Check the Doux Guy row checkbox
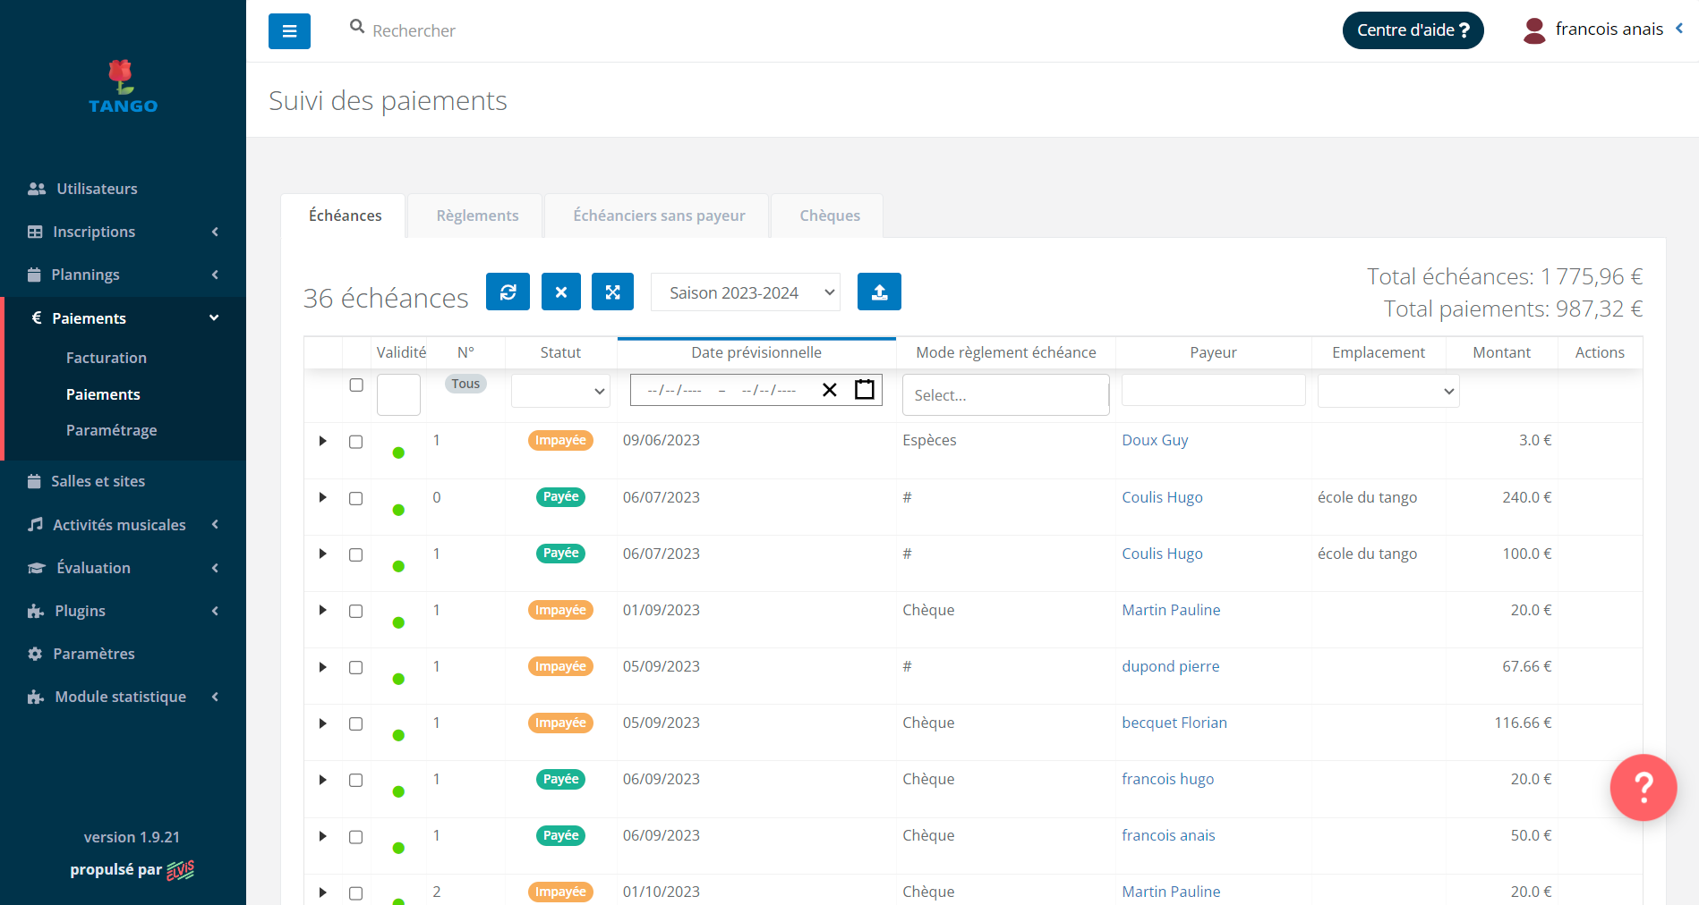The image size is (1699, 905). tap(355, 442)
